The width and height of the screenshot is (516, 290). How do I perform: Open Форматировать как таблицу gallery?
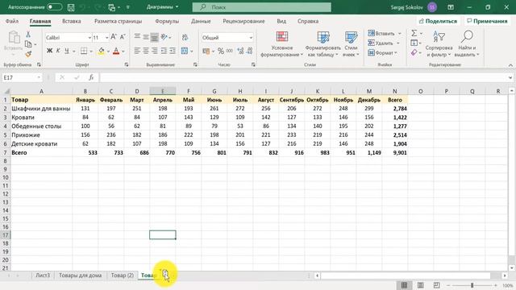click(x=323, y=44)
